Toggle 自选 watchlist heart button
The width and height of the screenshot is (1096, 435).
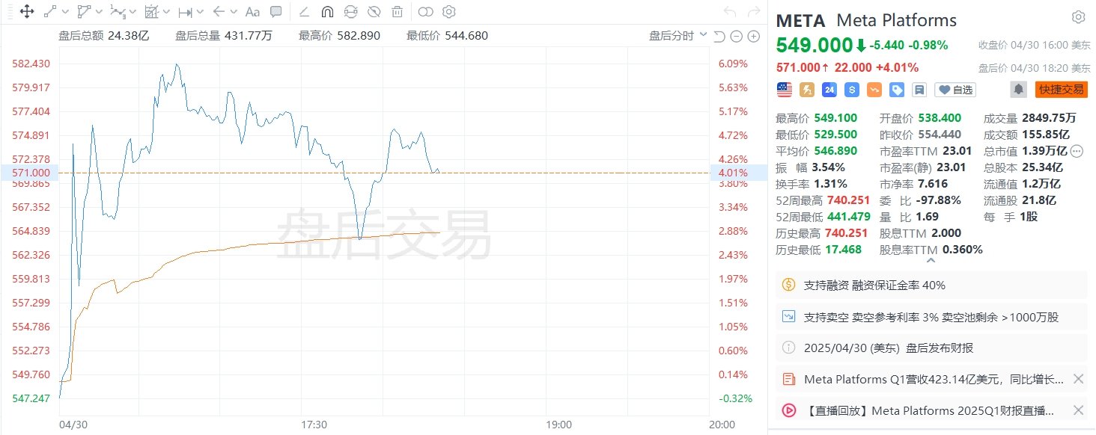(x=956, y=90)
